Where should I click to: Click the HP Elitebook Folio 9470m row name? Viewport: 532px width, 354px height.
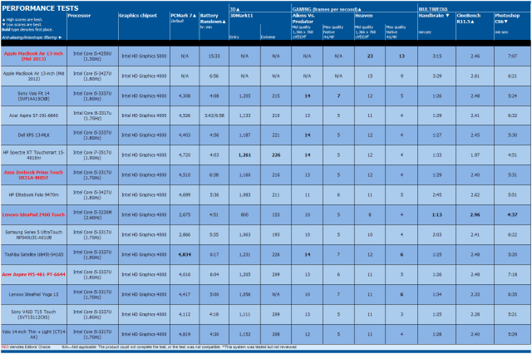coord(33,195)
